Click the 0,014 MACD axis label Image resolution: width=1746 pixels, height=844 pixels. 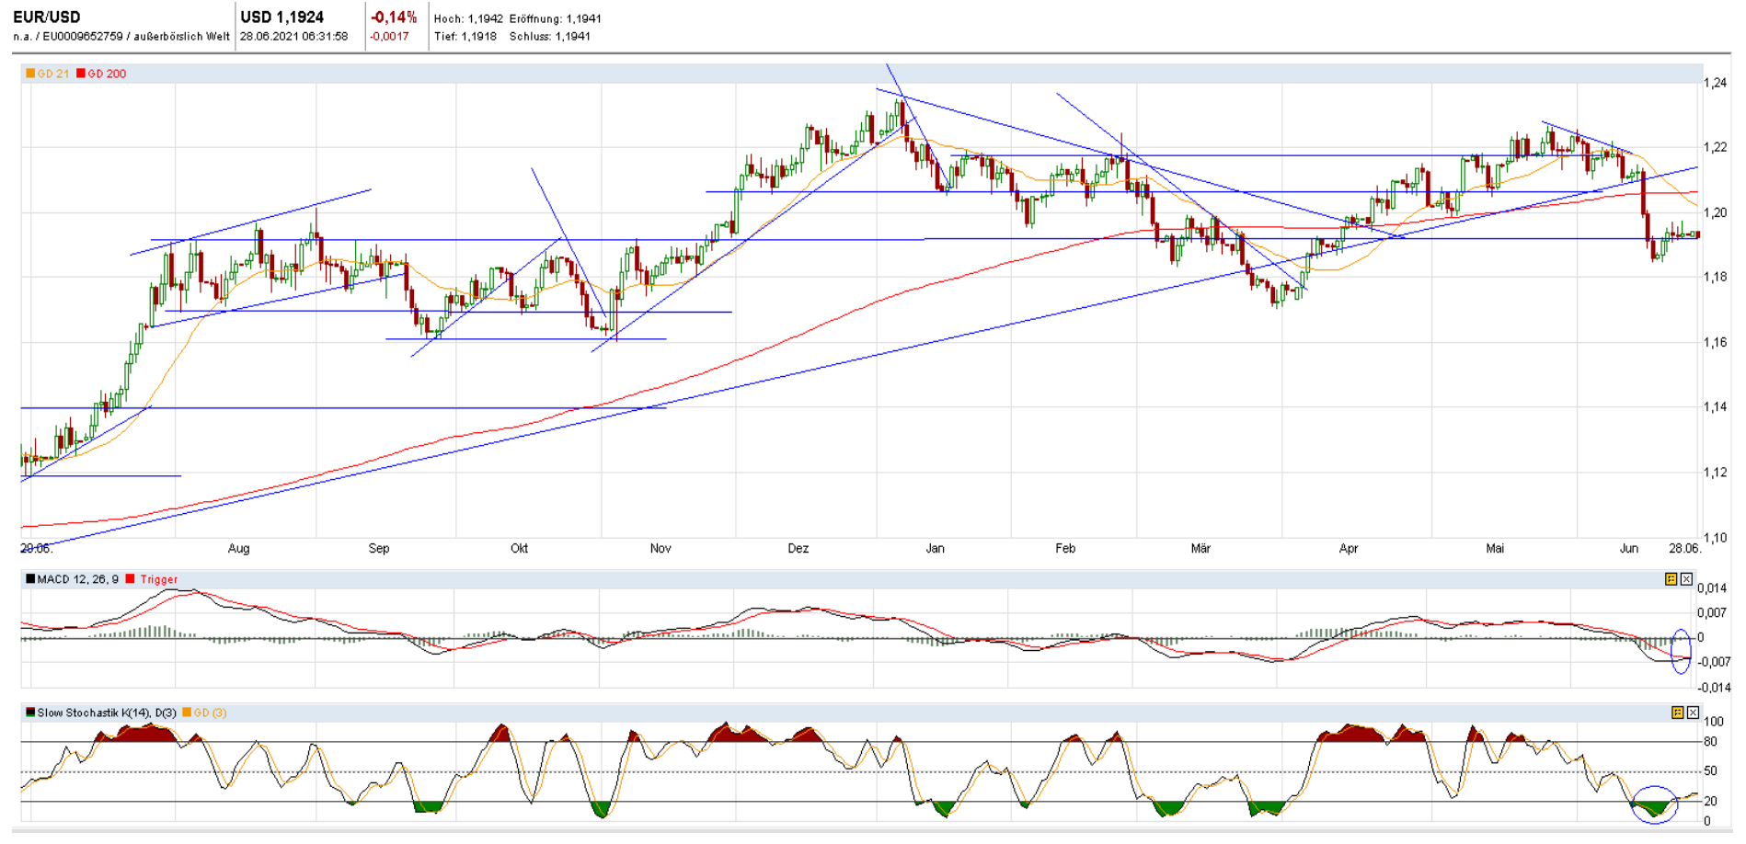pyautogui.click(x=1713, y=588)
